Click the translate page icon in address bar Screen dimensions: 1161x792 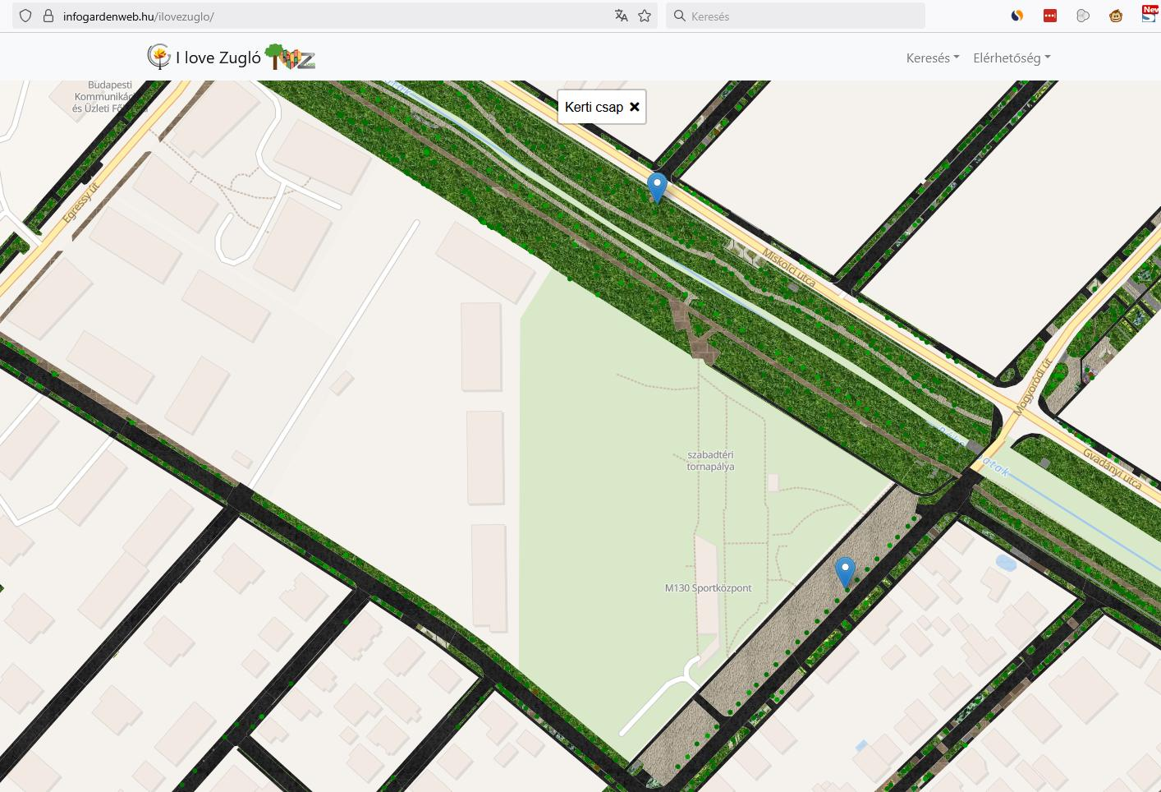pyautogui.click(x=622, y=16)
